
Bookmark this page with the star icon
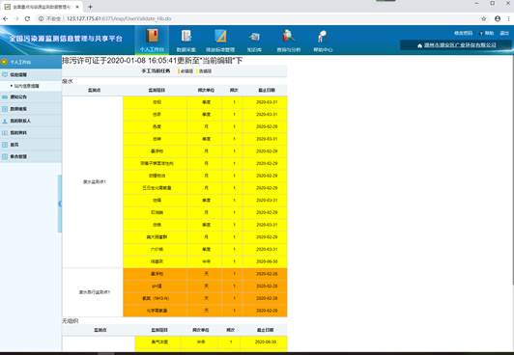tap(484, 19)
